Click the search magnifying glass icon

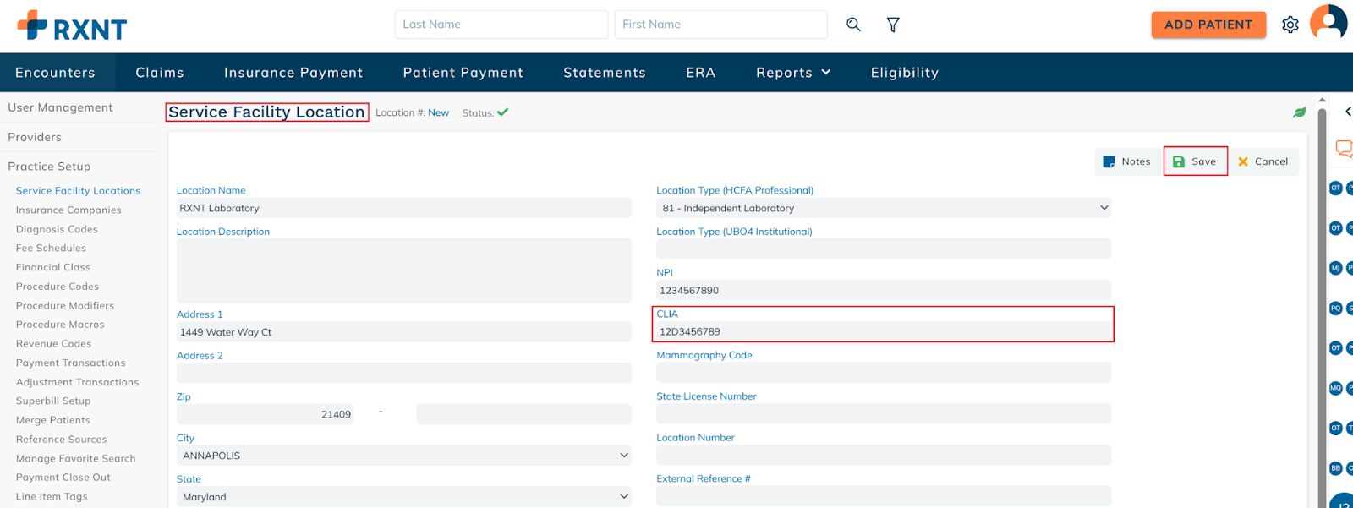pyautogui.click(x=853, y=25)
